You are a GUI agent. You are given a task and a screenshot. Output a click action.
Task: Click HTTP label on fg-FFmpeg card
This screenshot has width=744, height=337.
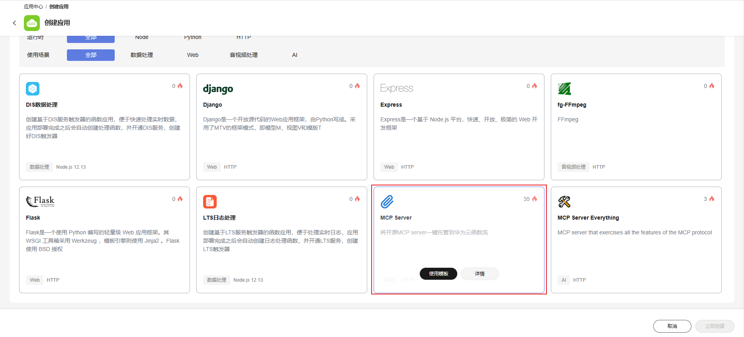pos(599,167)
